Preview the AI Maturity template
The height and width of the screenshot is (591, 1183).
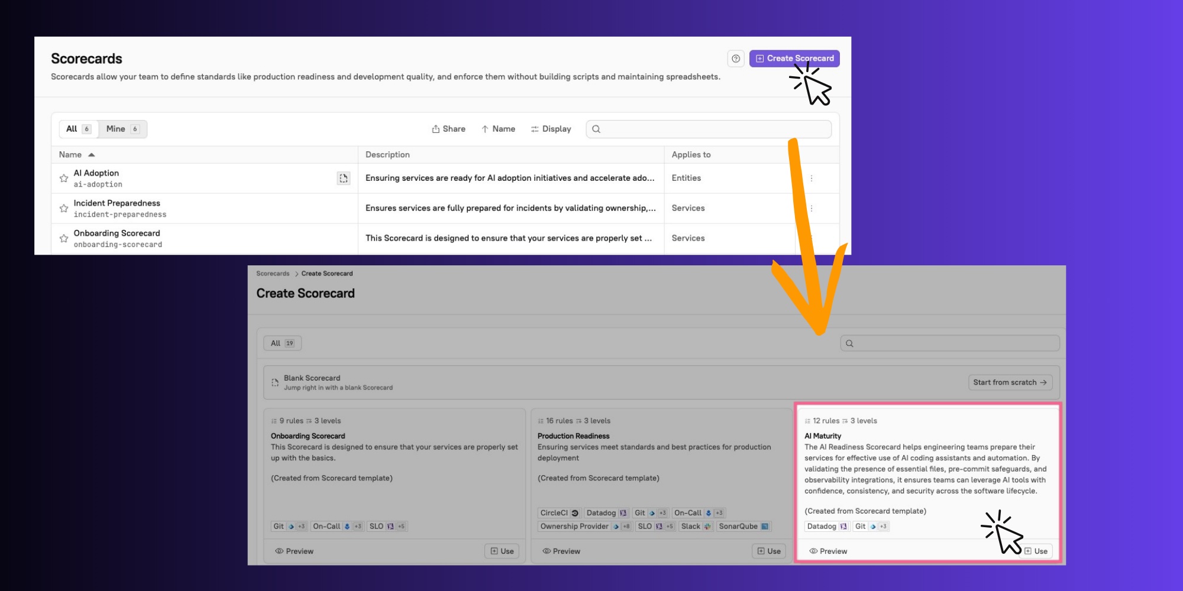click(828, 551)
